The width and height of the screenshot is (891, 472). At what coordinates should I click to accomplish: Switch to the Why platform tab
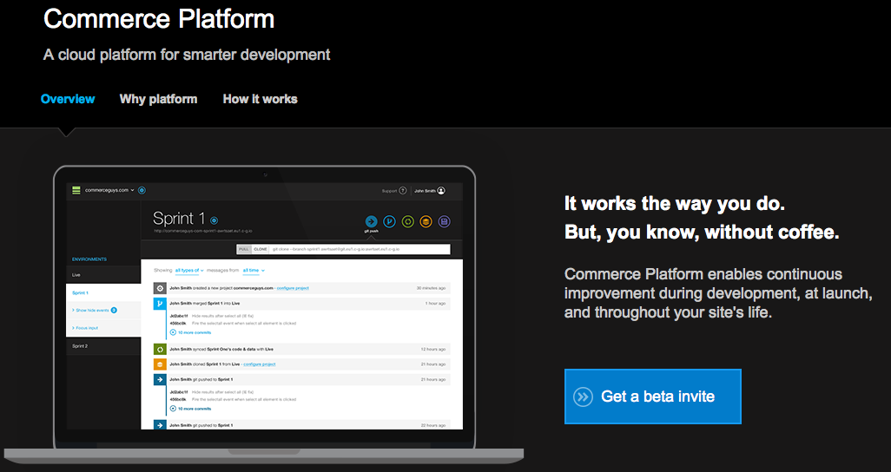pyautogui.click(x=158, y=99)
